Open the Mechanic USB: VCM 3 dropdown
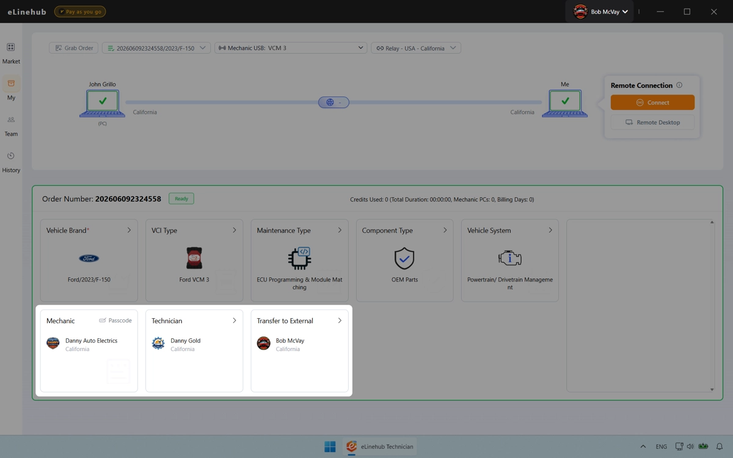This screenshot has width=733, height=458. pos(291,48)
